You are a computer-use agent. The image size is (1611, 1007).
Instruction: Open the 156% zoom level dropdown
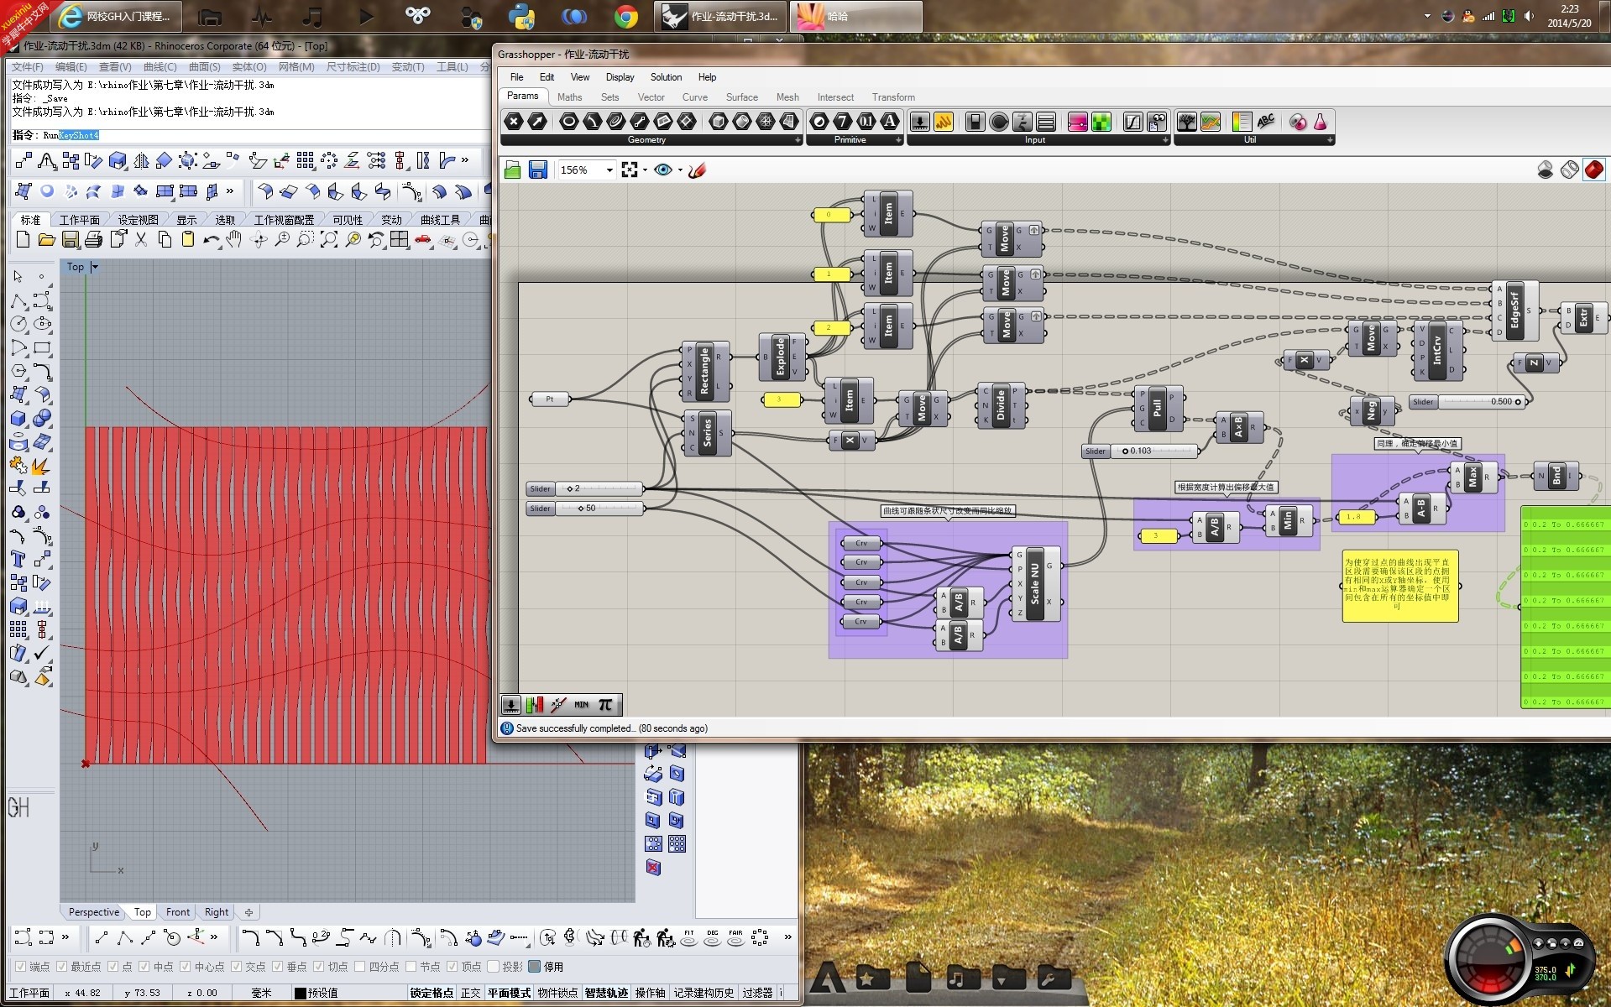coord(609,170)
